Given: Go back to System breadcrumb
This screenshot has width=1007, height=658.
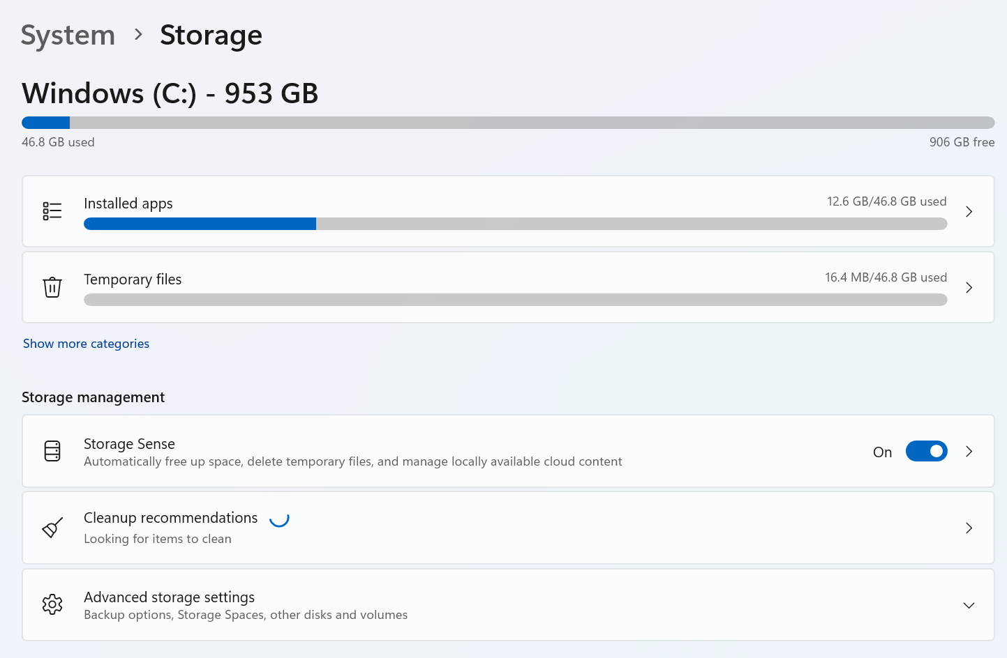Looking at the screenshot, I should point(68,35).
